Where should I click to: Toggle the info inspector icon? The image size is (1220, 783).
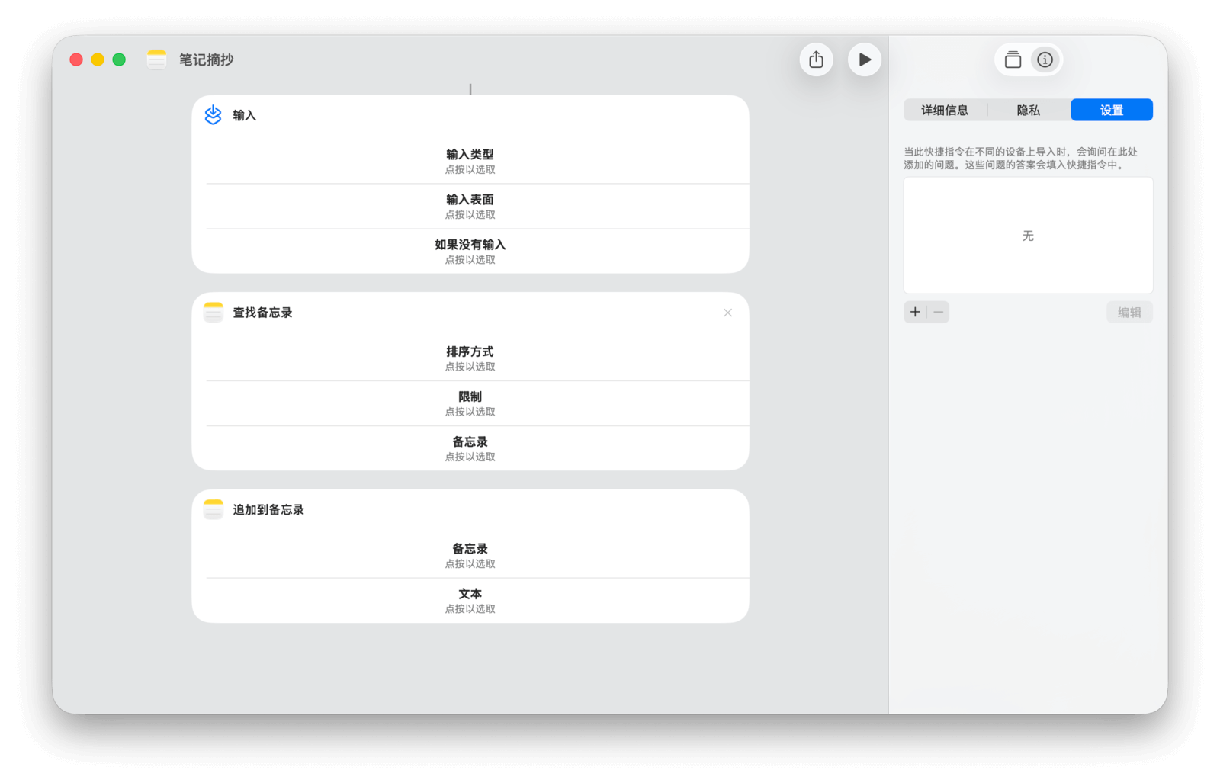pyautogui.click(x=1045, y=59)
